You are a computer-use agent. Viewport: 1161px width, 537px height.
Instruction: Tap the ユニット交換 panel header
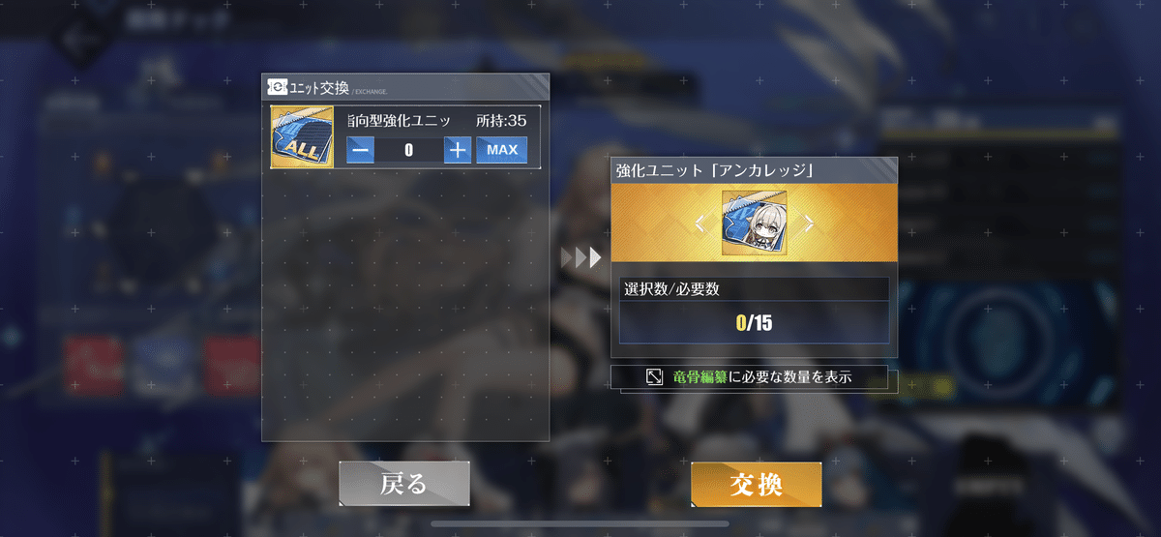[x=405, y=87]
